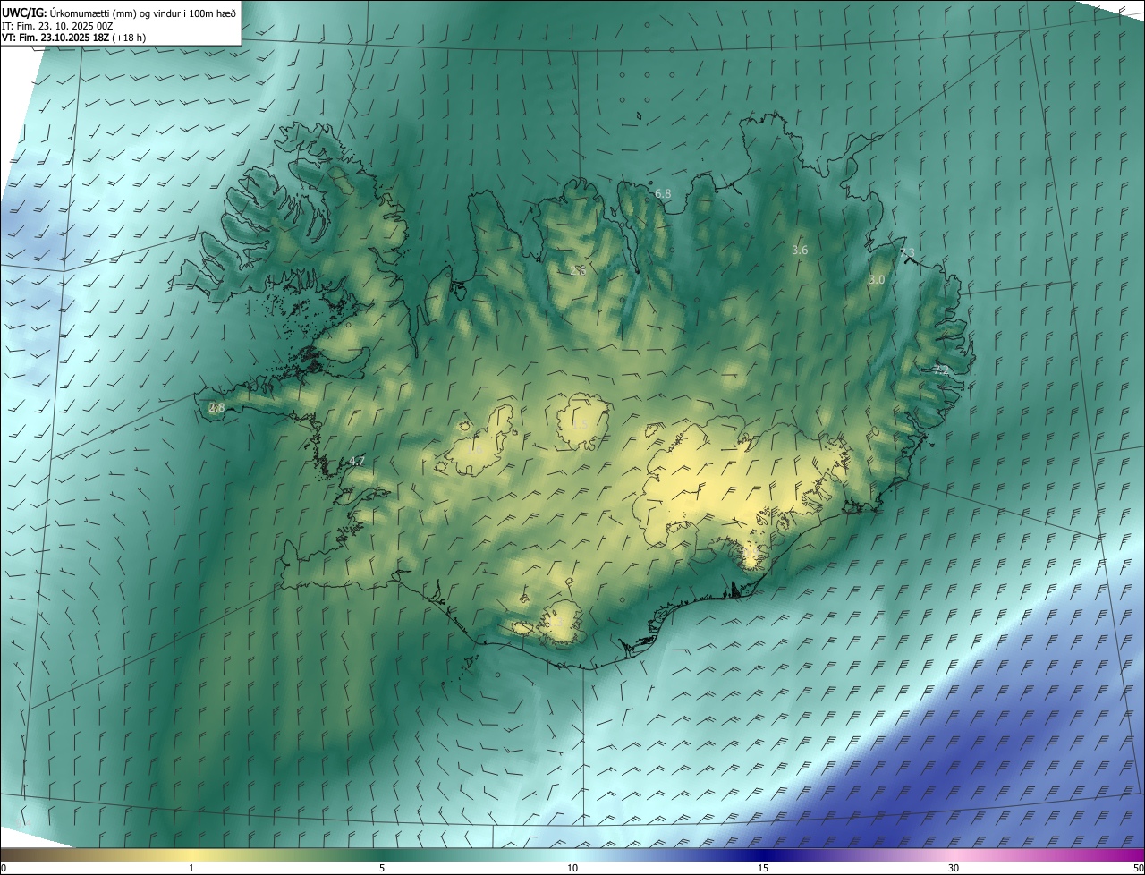This screenshot has width=1145, height=875.
Task: Click the 3.6 precipitation value on the map
Action: pos(800,250)
